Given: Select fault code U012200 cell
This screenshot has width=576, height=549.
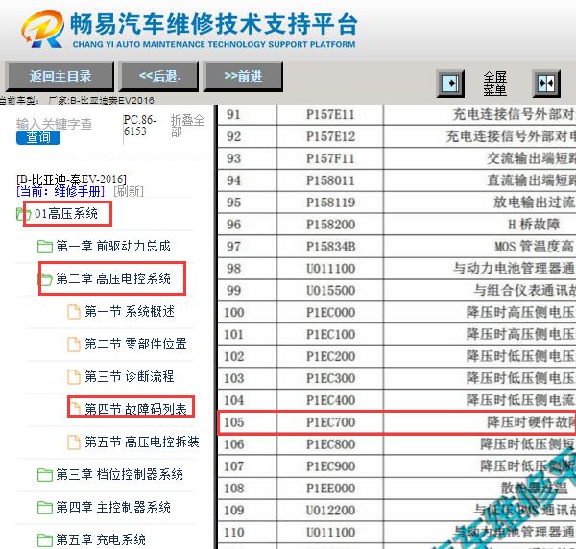Looking at the screenshot, I should [330, 510].
